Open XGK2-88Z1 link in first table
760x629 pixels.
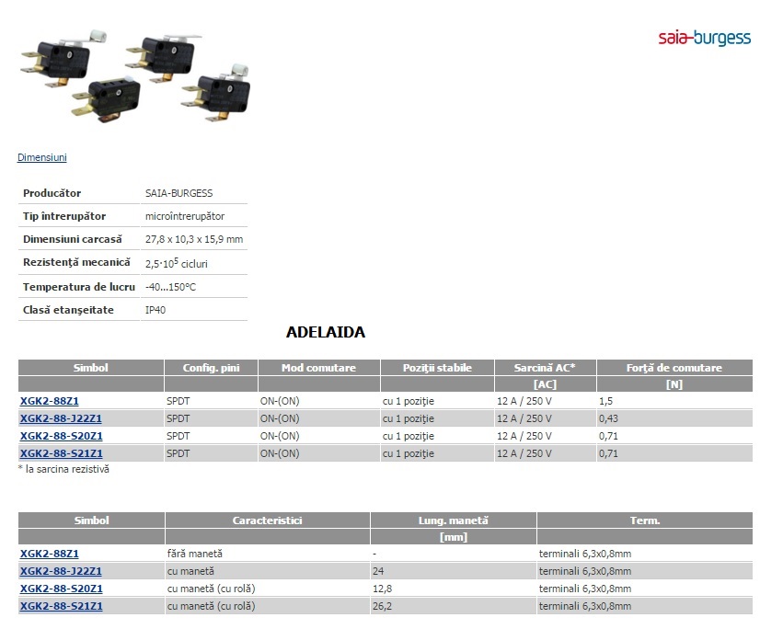(x=49, y=401)
